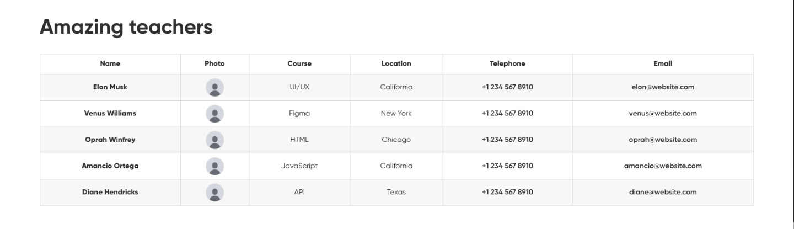Click Oprah Winfrey's avatar photo icon
The height and width of the screenshot is (229, 794).
[214, 140]
